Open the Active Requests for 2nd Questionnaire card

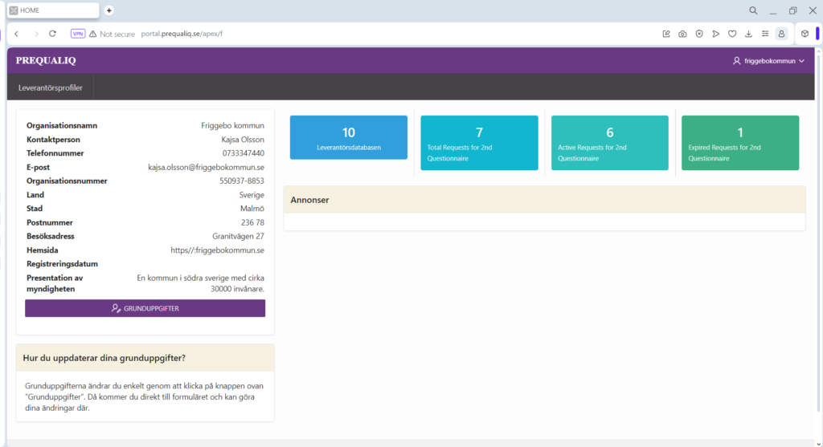[609, 142]
